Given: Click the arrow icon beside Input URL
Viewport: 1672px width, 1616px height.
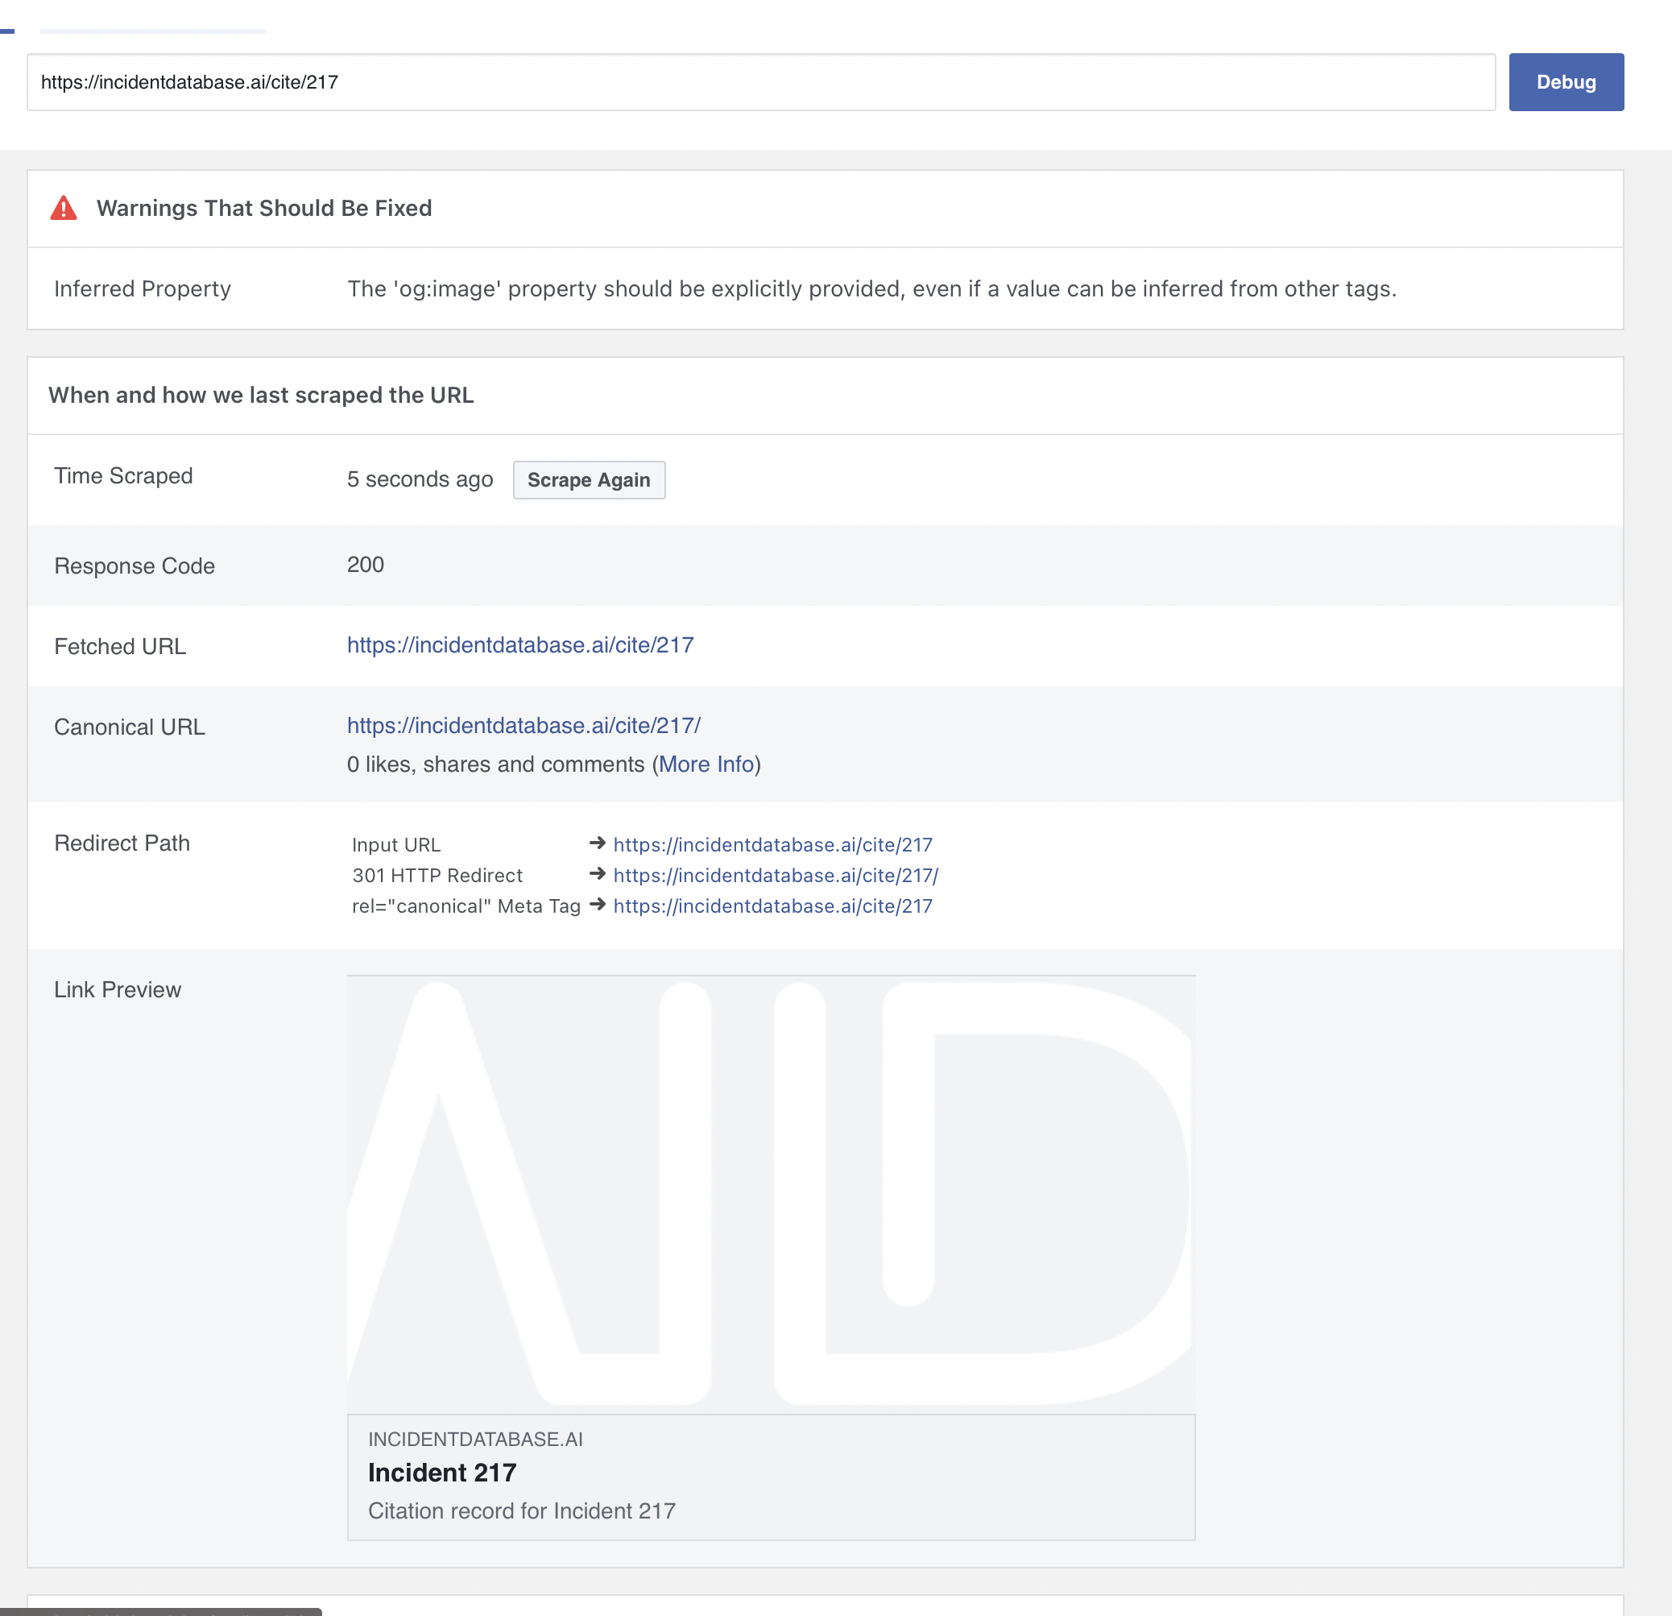Looking at the screenshot, I should click(x=597, y=843).
